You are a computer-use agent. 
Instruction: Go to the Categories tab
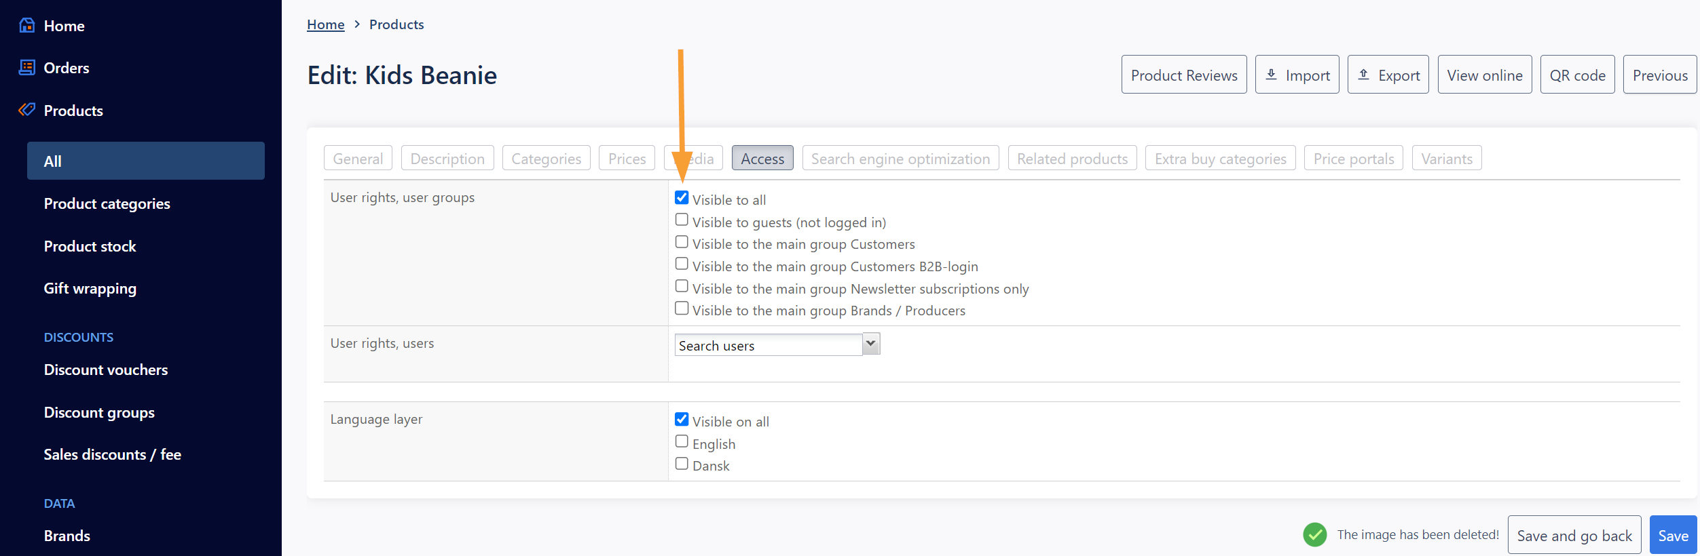546,158
